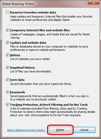Screen dimensions: 101x139
Task: Uncheck Tracking Protection, ActiveX Filtering checkbox
Action: coord(7,105)
